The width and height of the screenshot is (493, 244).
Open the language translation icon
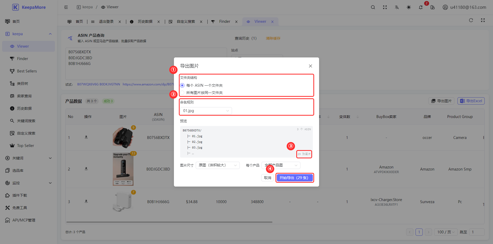pos(397,7)
